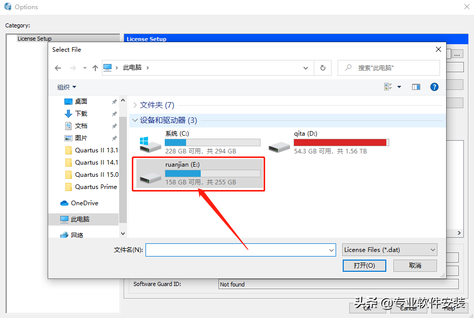Select the ruanjian (E:) drive
The image size is (474, 318).
tap(200, 174)
